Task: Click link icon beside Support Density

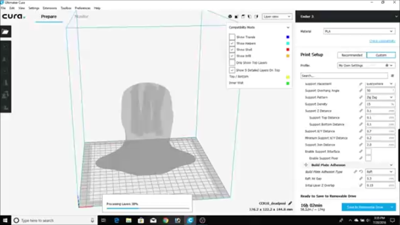Action: tap(361, 104)
